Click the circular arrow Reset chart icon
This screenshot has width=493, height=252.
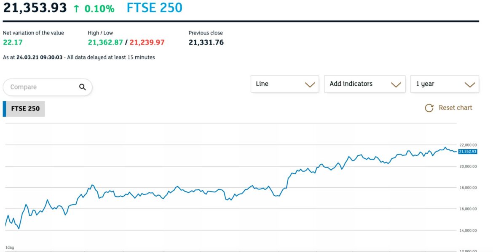(429, 108)
